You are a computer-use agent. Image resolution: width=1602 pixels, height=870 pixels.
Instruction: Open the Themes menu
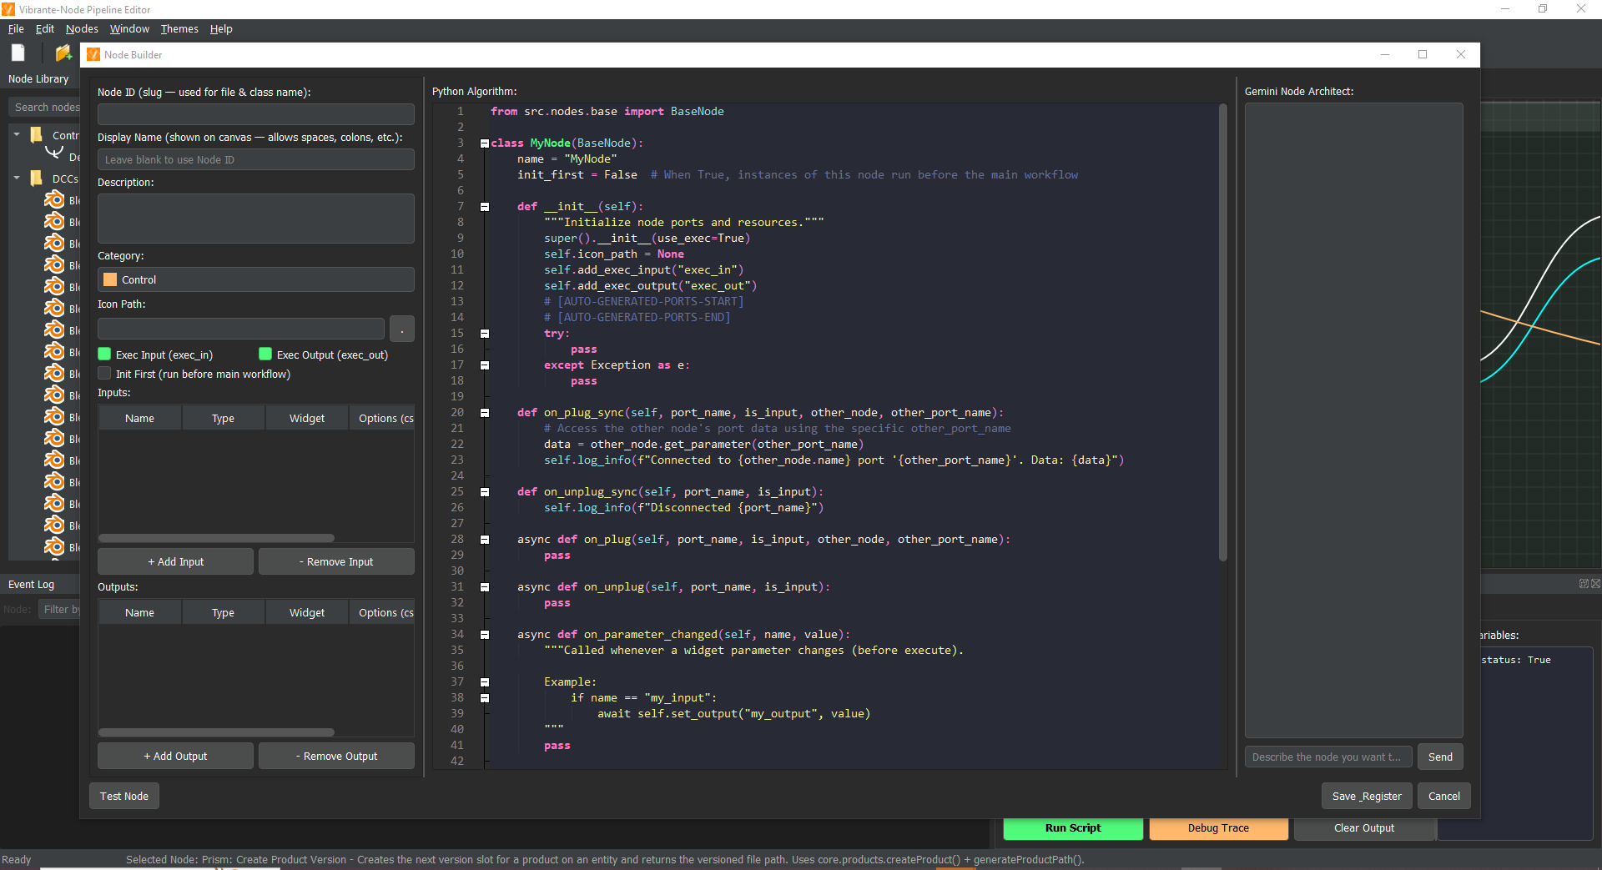pos(179,28)
